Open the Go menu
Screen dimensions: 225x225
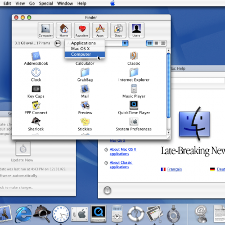click(x=32, y=3)
